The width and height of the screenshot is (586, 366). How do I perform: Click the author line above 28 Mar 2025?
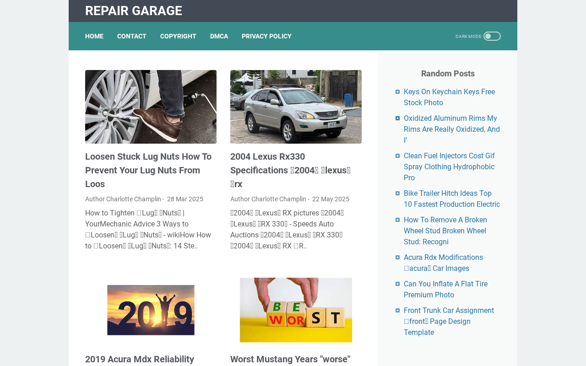pyautogui.click(x=125, y=199)
